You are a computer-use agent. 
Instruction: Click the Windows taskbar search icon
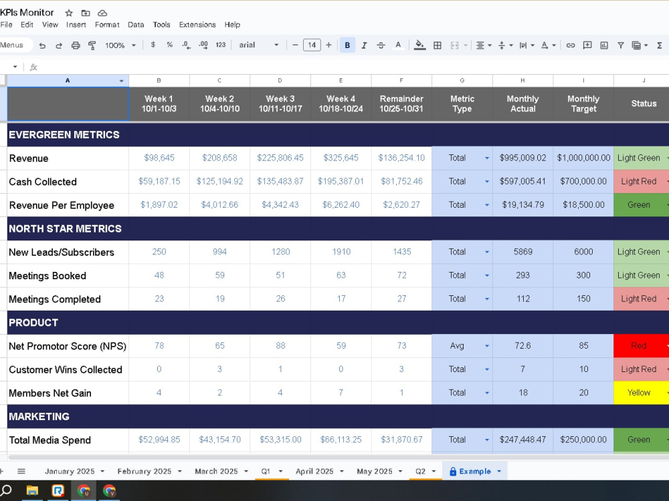[7, 490]
